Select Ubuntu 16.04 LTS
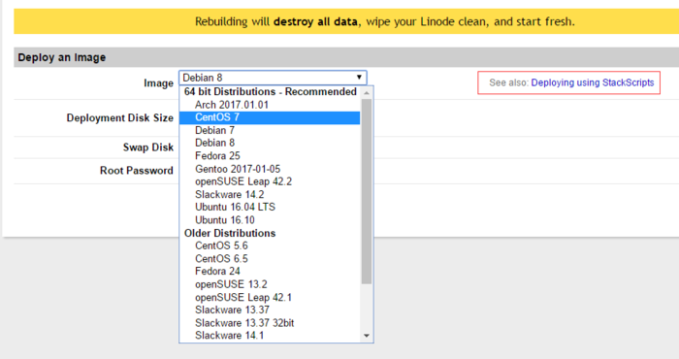This screenshot has height=359, width=679. tap(270, 207)
